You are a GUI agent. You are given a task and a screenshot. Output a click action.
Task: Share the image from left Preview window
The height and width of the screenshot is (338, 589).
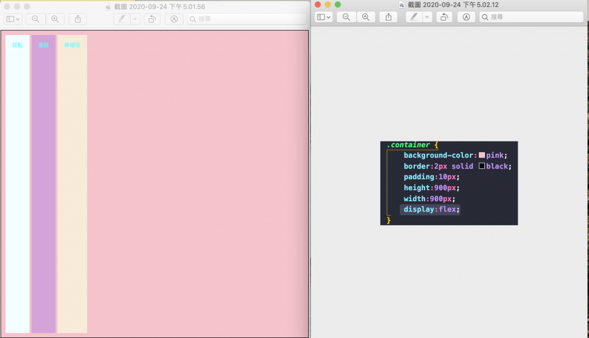[78, 19]
